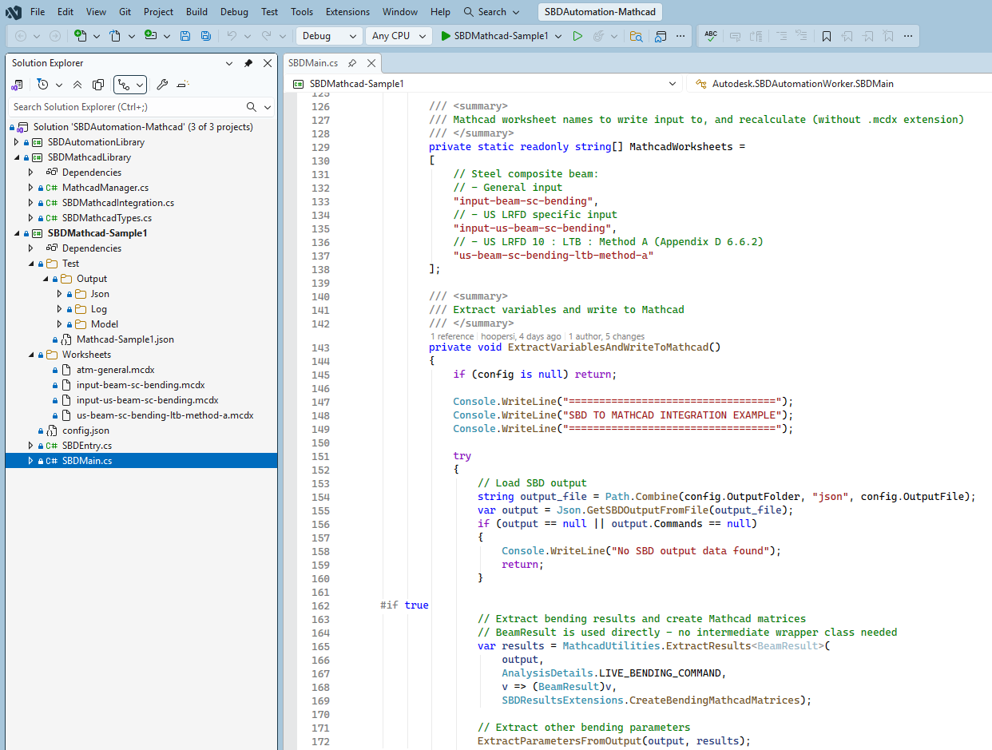Image resolution: width=992 pixels, height=750 pixels.
Task: Click the Undo icon in the toolbar
Action: tap(232, 35)
